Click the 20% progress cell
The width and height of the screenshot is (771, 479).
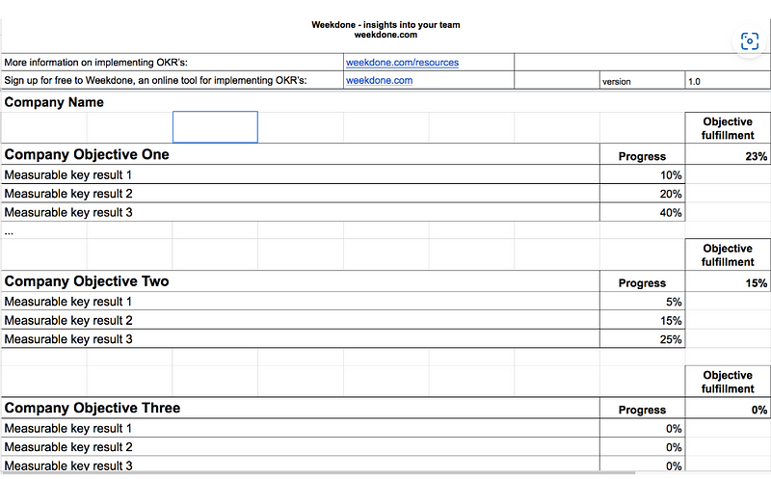click(x=642, y=194)
